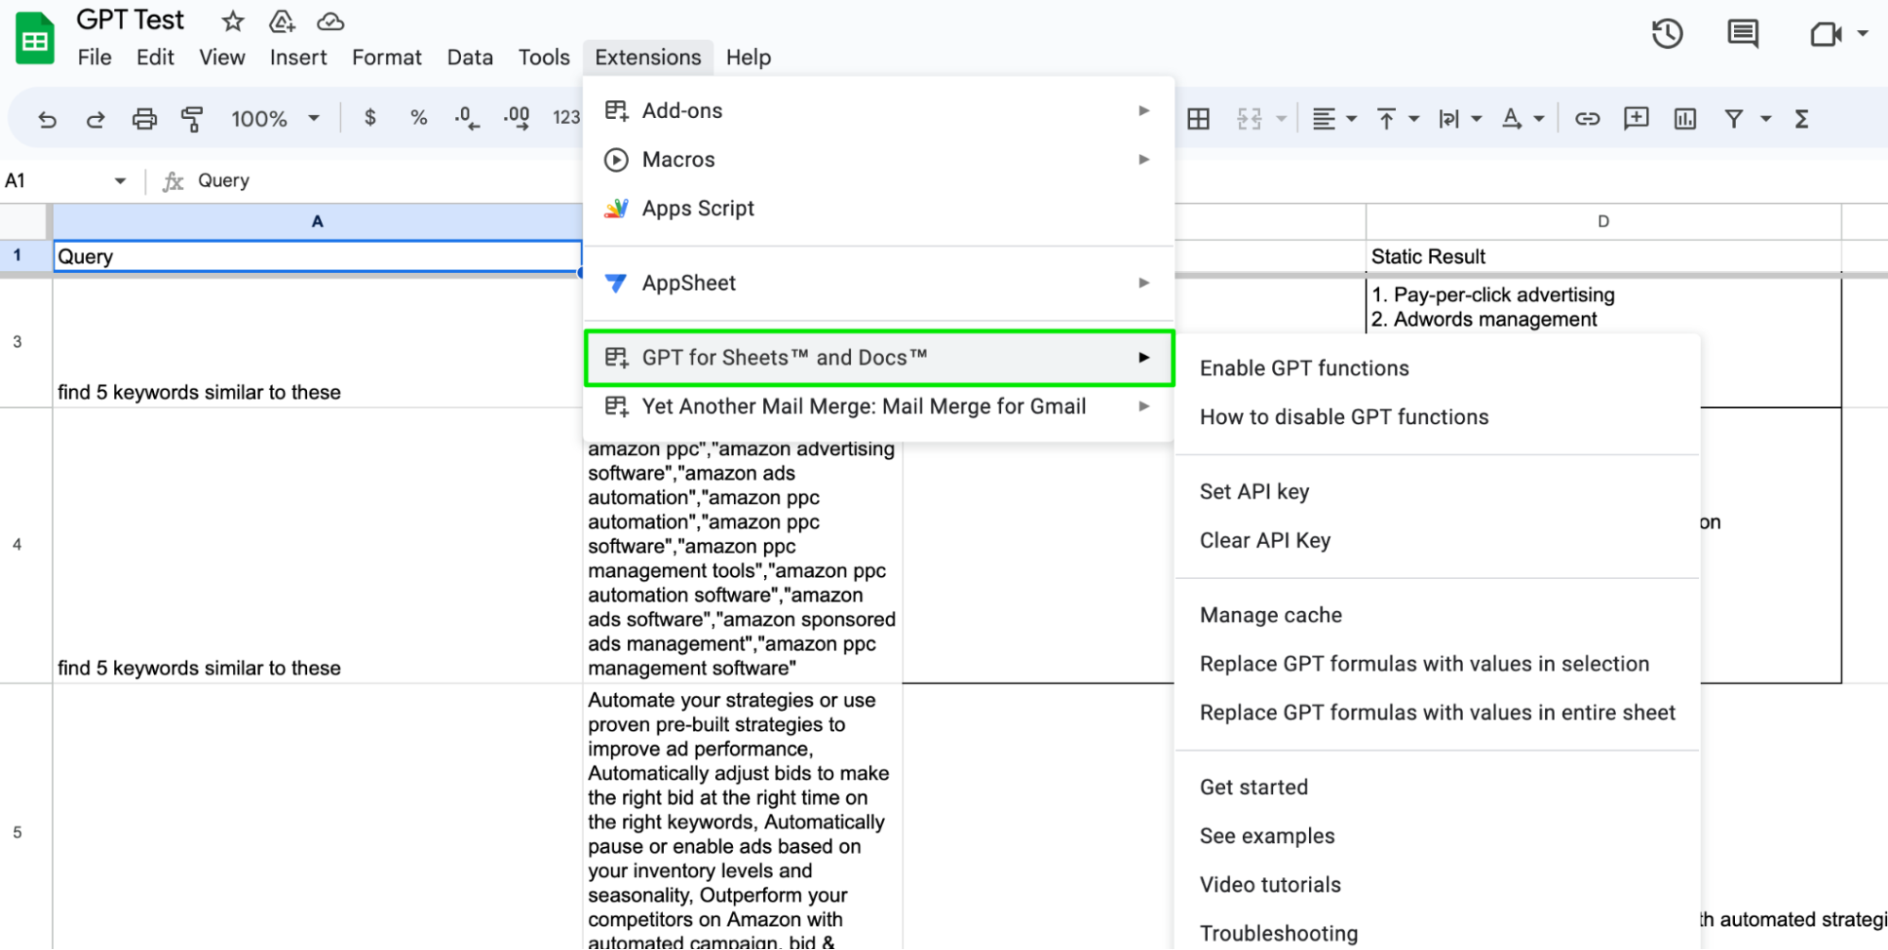This screenshot has width=1888, height=950.
Task: Open the text color dropdown
Action: [1522, 119]
